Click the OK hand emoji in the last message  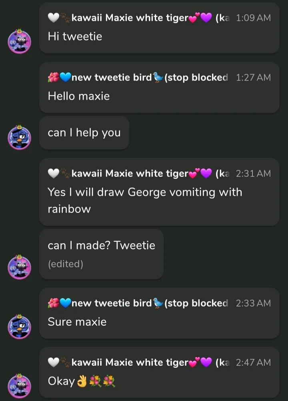click(x=82, y=381)
